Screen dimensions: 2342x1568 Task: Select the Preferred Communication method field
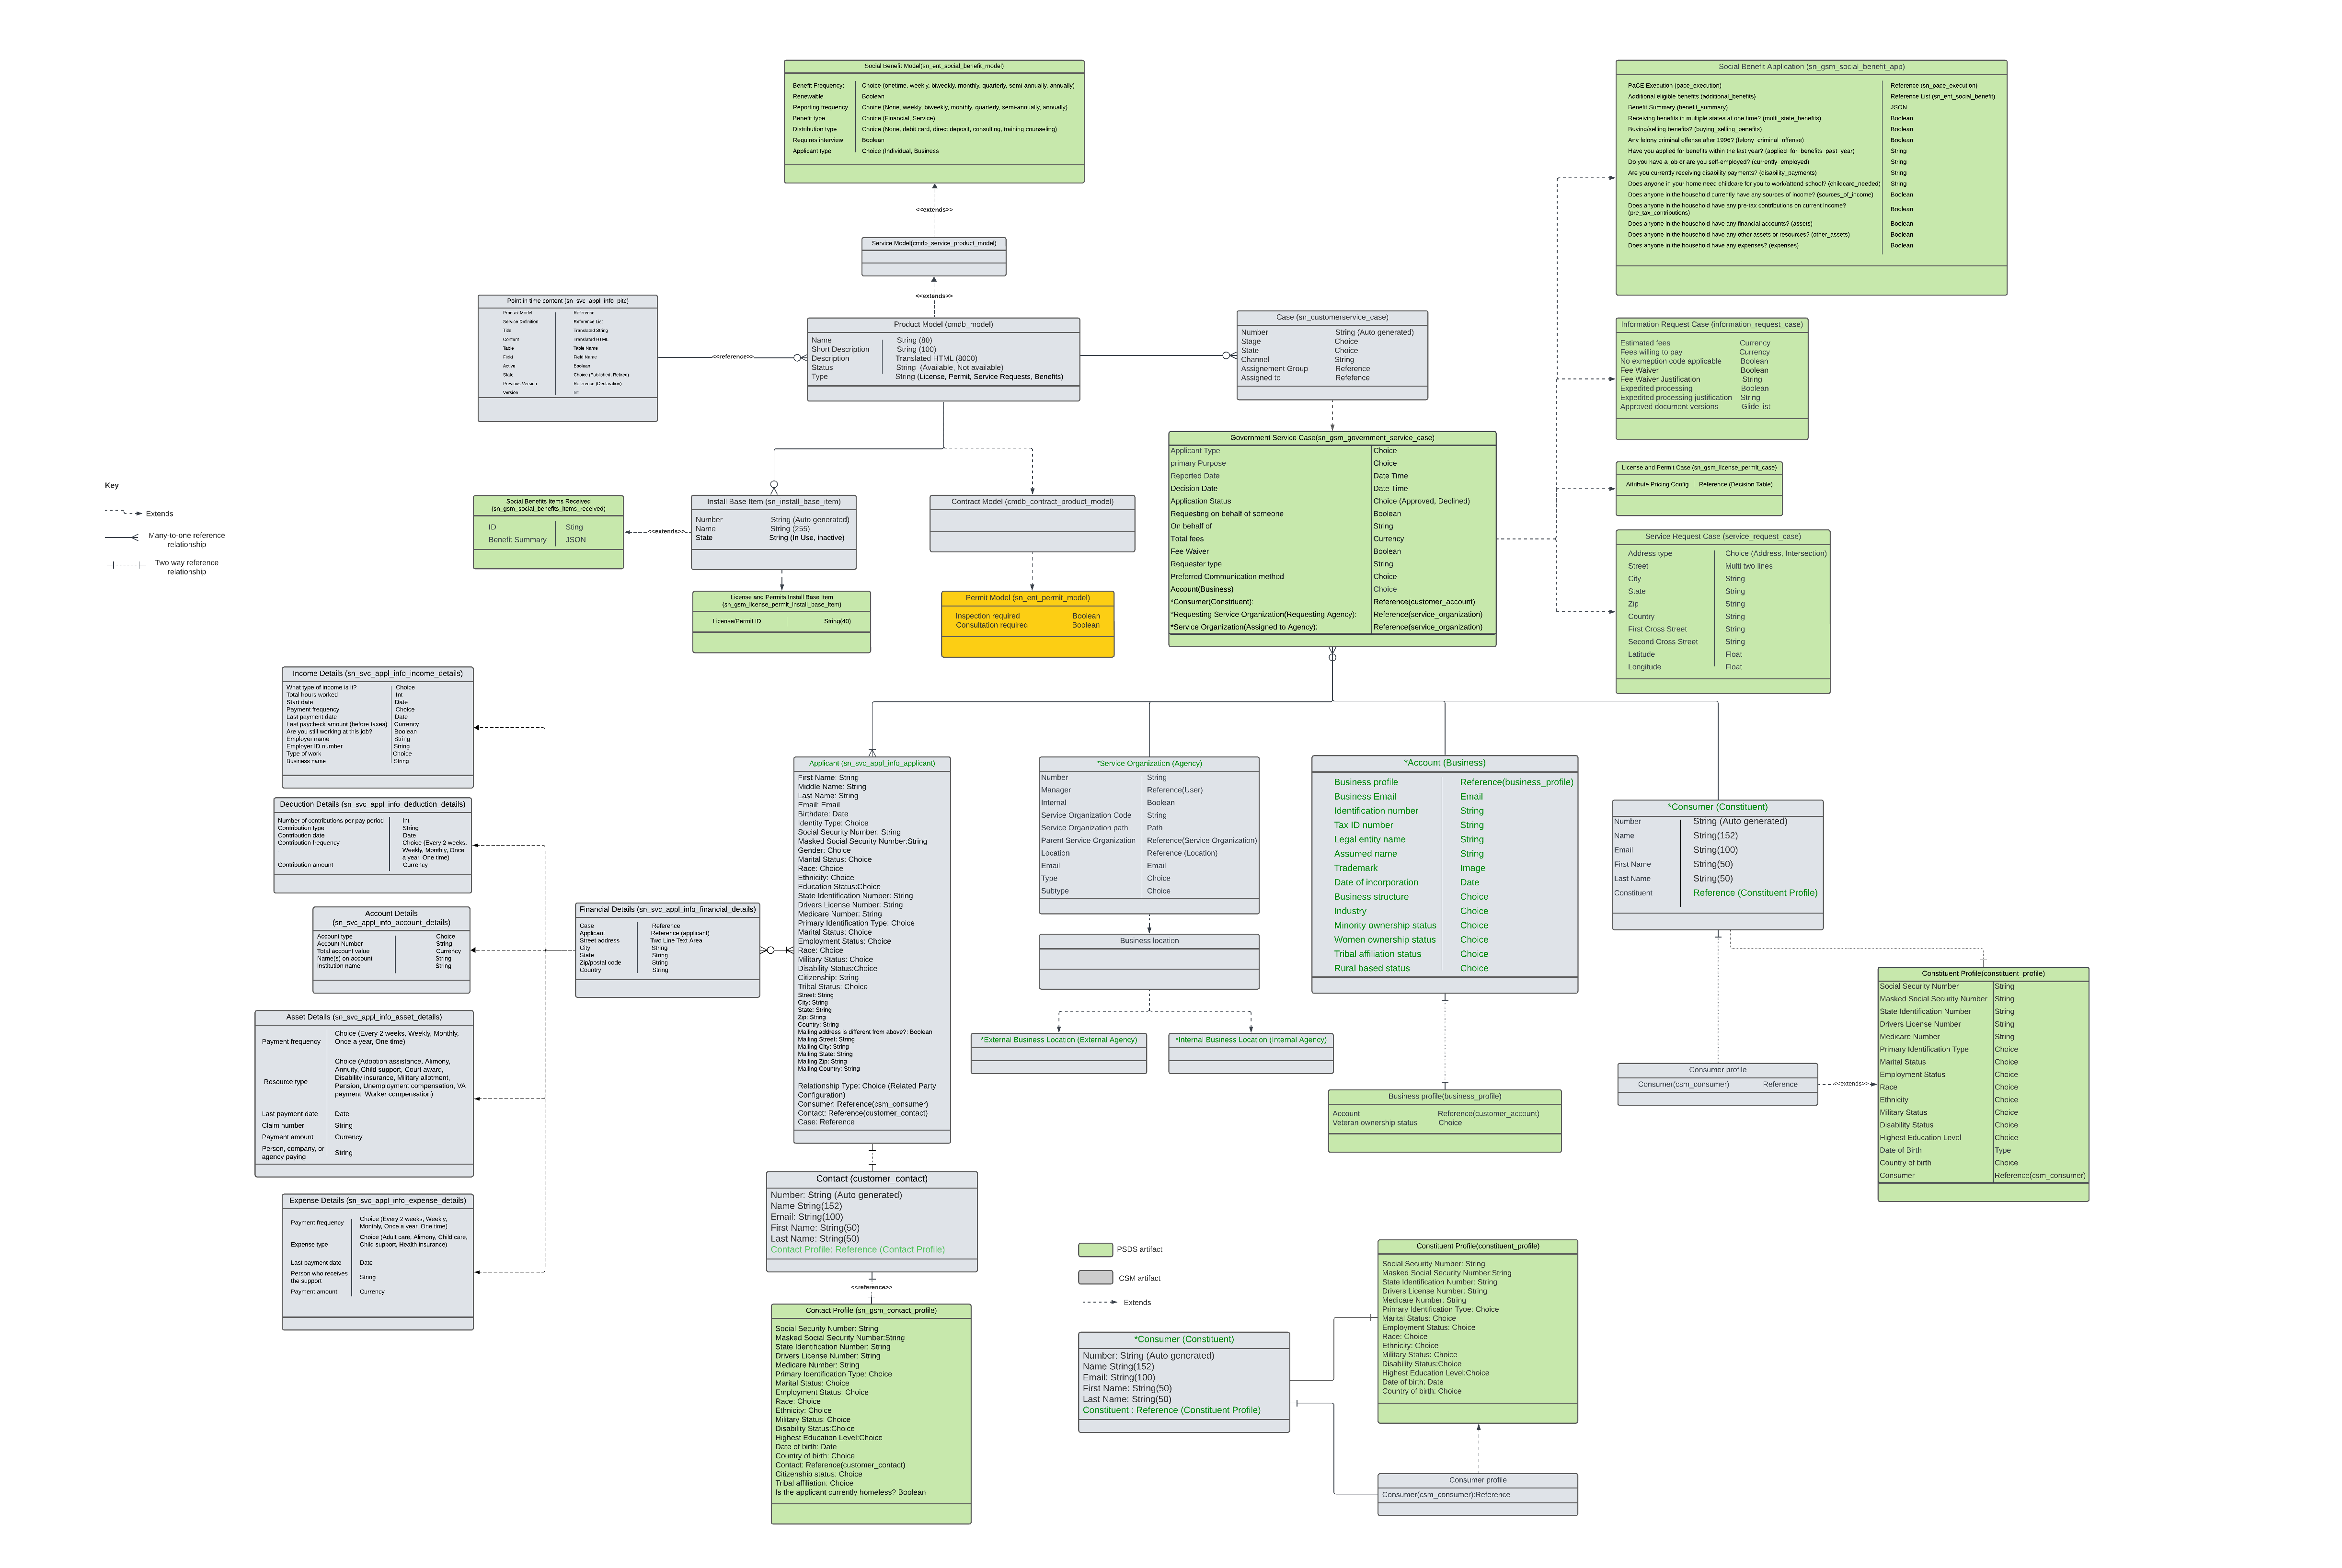(x=1227, y=577)
